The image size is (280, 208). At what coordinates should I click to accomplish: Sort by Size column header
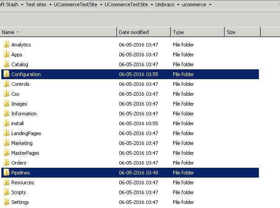point(243,32)
